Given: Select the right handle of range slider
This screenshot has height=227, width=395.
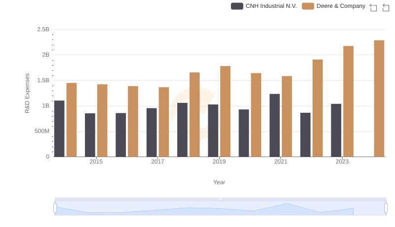Looking at the screenshot, I should (386, 208).
